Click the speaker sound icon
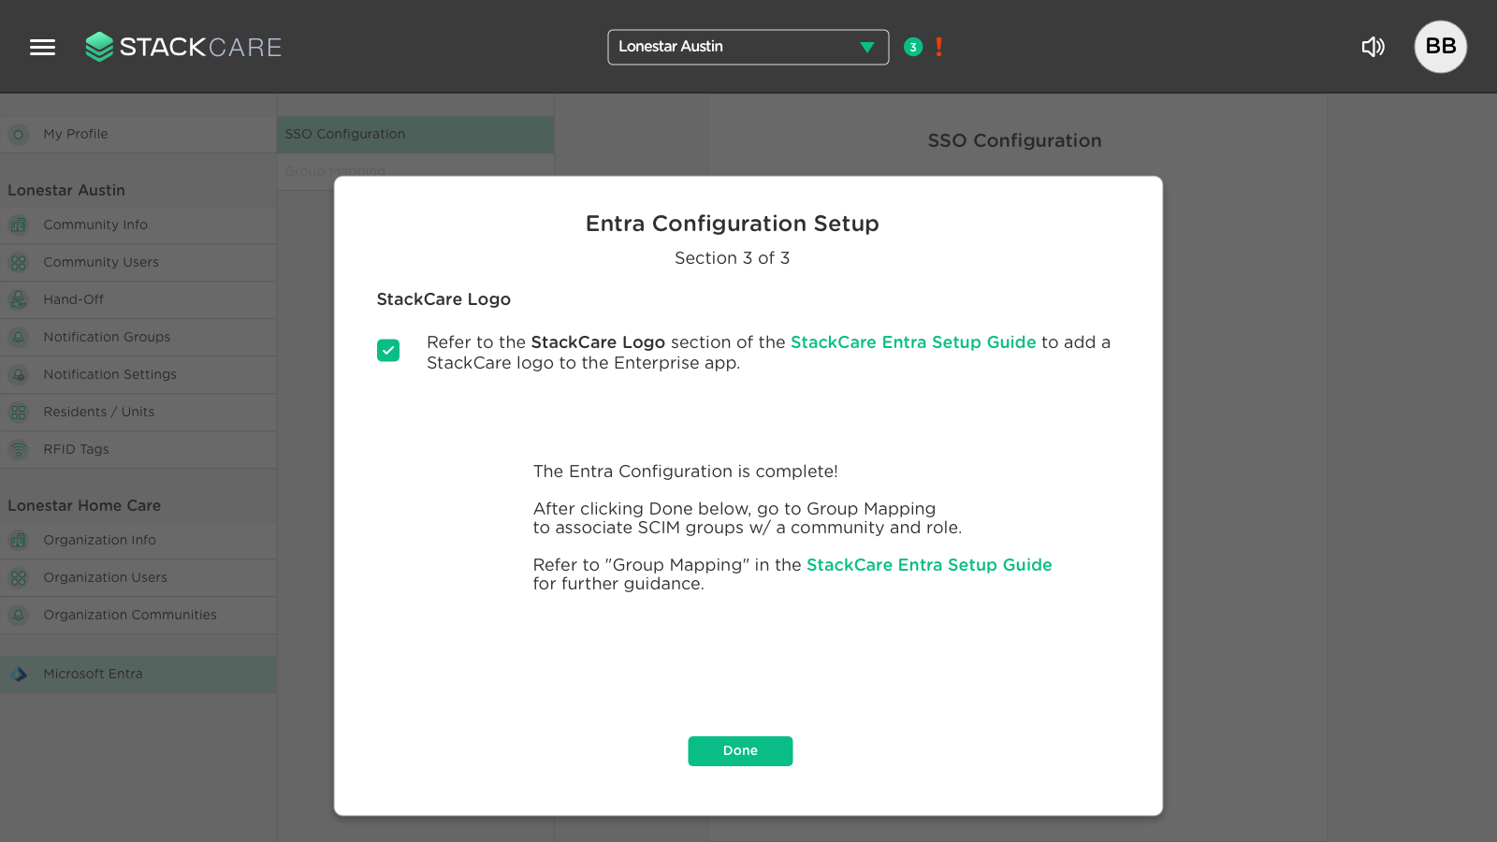The height and width of the screenshot is (842, 1497). (x=1373, y=47)
